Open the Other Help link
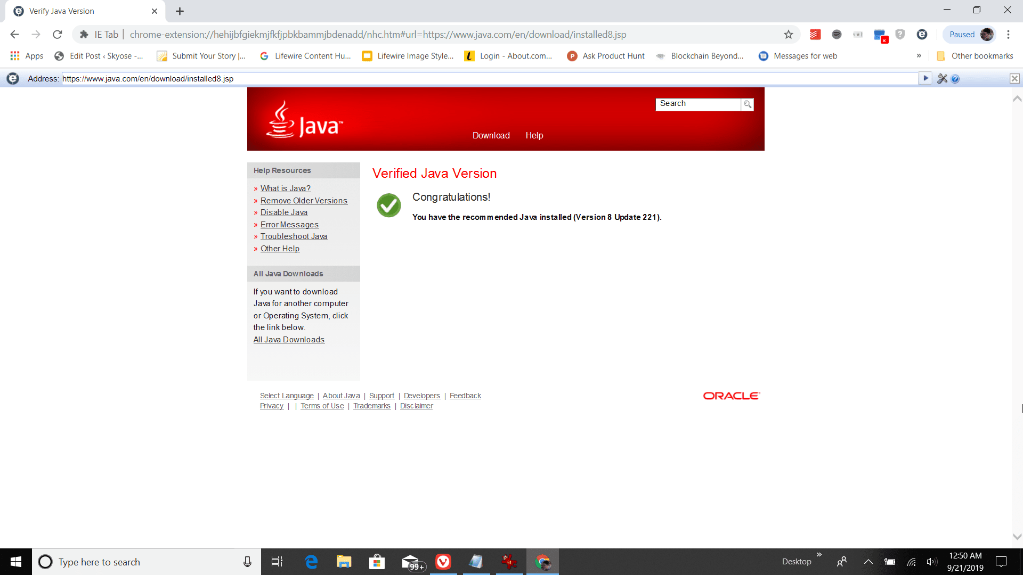1023x575 pixels. click(280, 249)
